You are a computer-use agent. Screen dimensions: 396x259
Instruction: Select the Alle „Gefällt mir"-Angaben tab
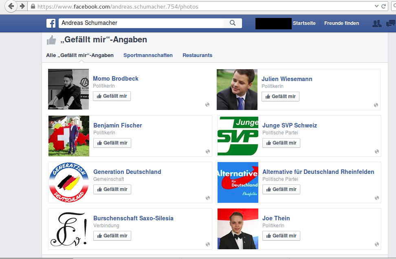(x=80, y=55)
